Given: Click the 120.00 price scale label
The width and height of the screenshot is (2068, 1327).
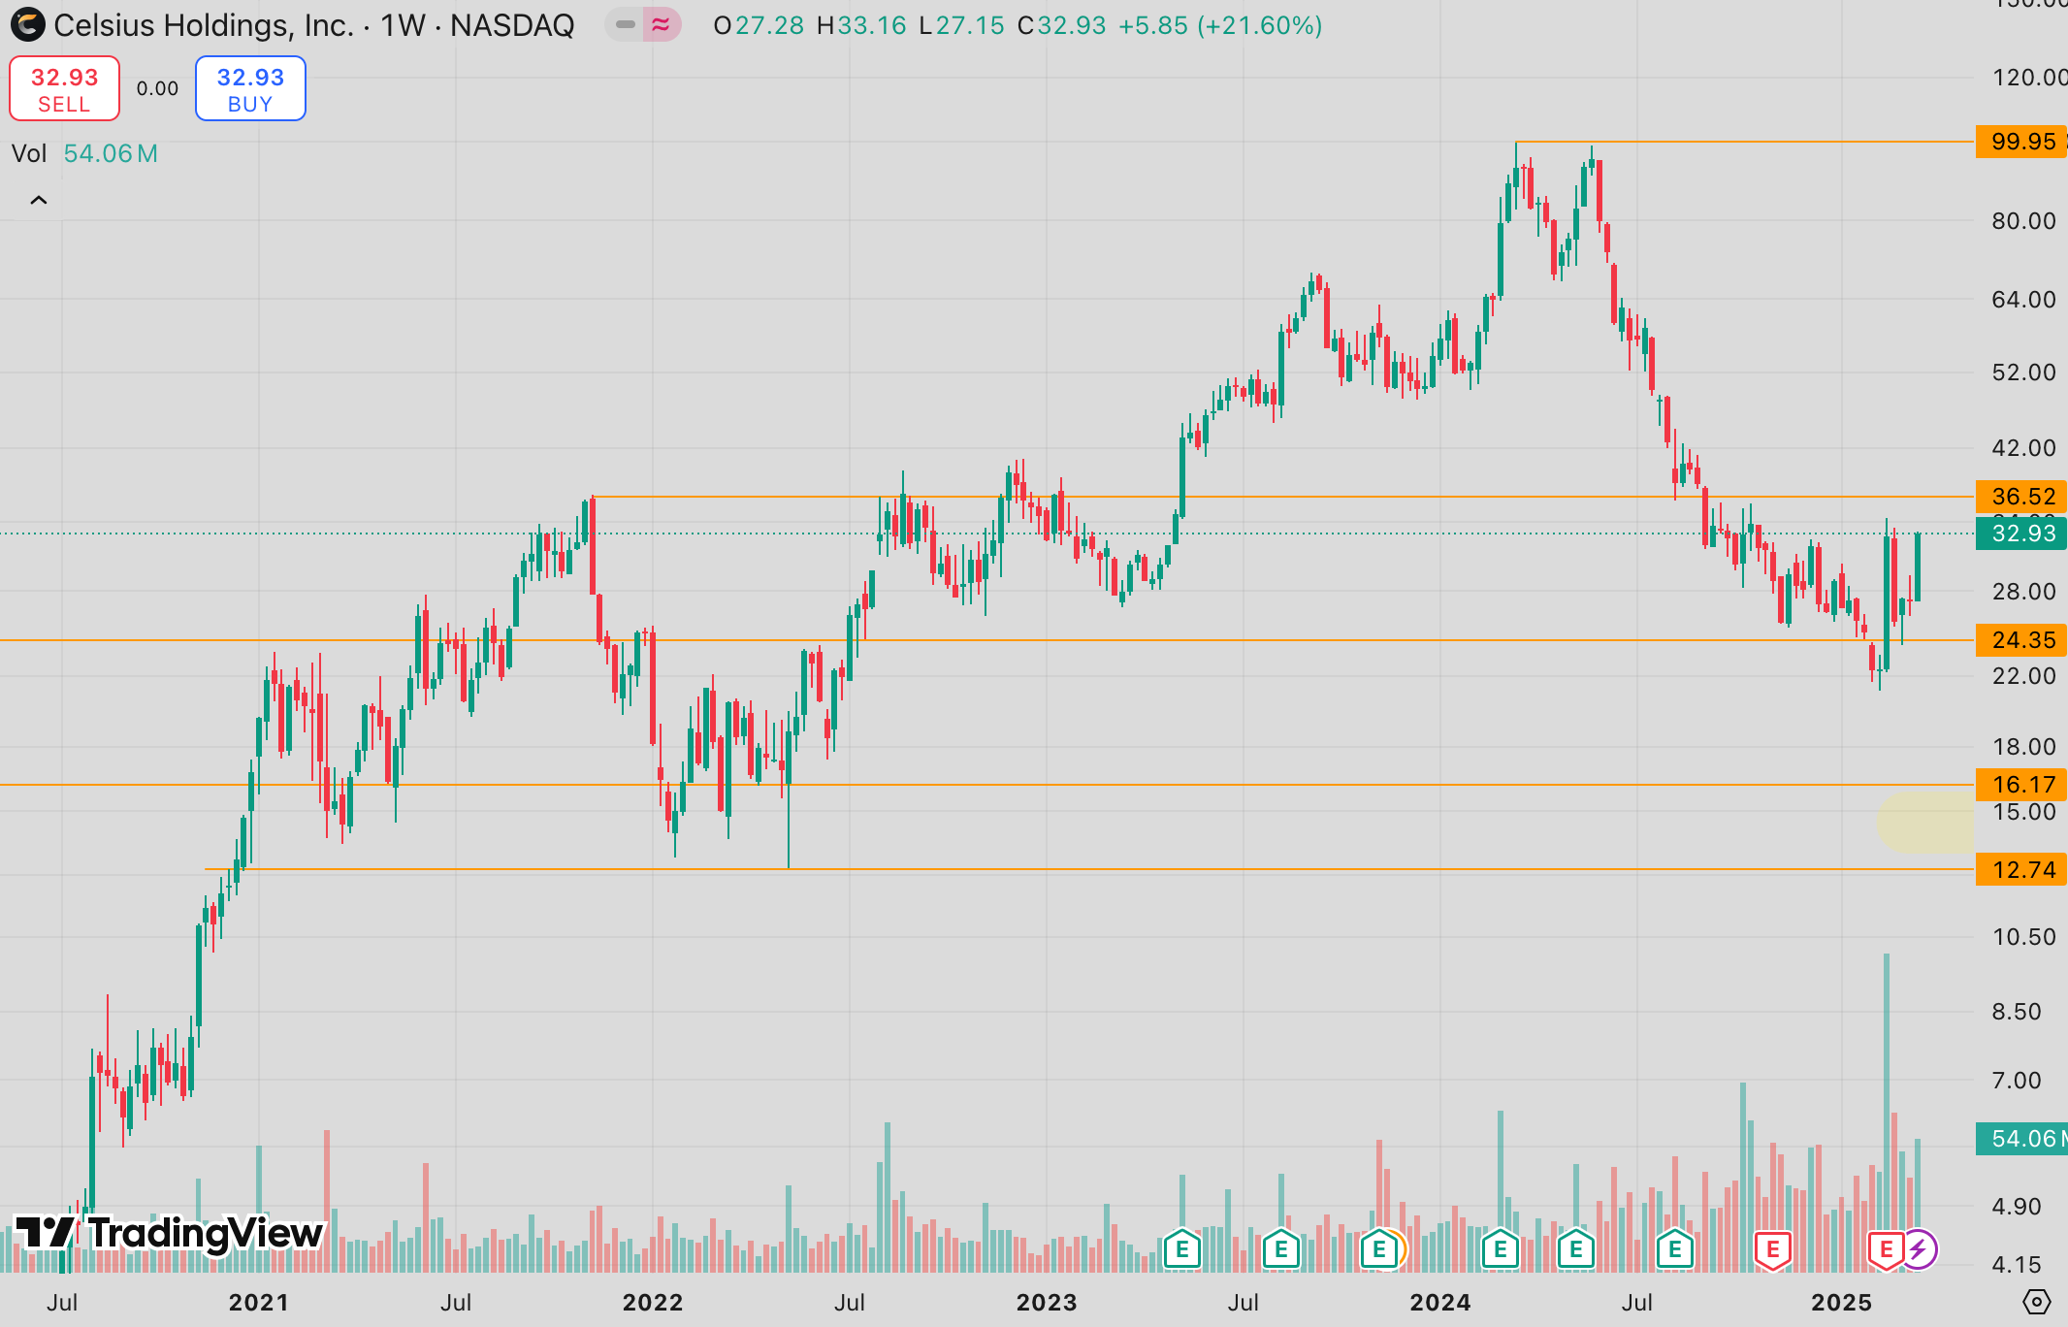Looking at the screenshot, I should 2029,78.
